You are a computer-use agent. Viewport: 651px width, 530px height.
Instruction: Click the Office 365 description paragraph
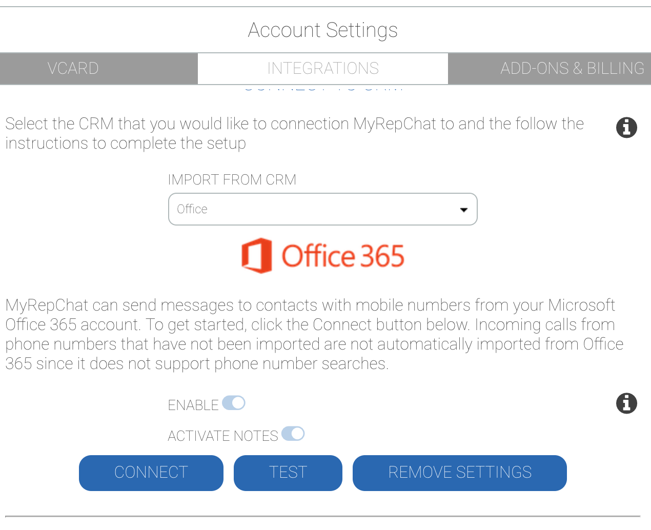(x=314, y=334)
